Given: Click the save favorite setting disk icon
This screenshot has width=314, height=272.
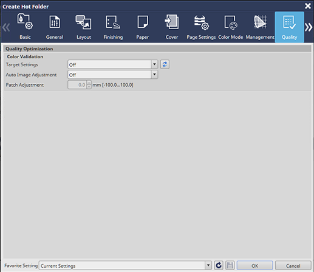Looking at the screenshot, I should pos(230,265).
